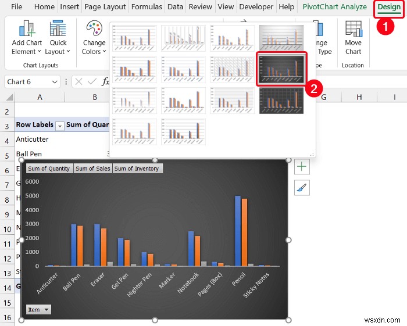This screenshot has width=407, height=326.
Task: Switch to the View tab
Action: point(226,7)
